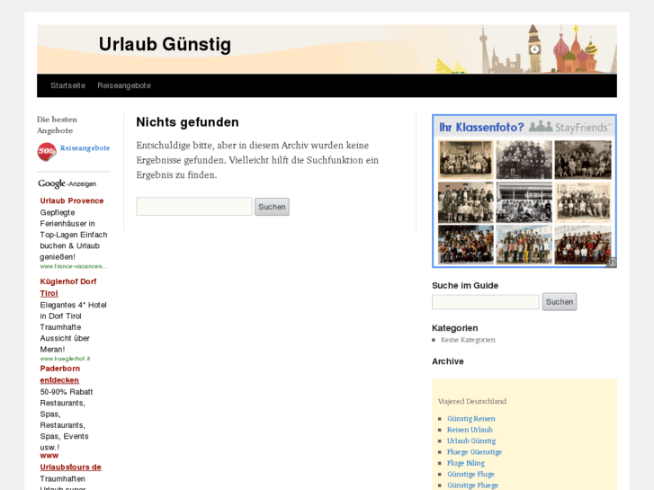654x490 pixels.
Task: Open the top-right class photo thumbnail
Action: click(583, 159)
